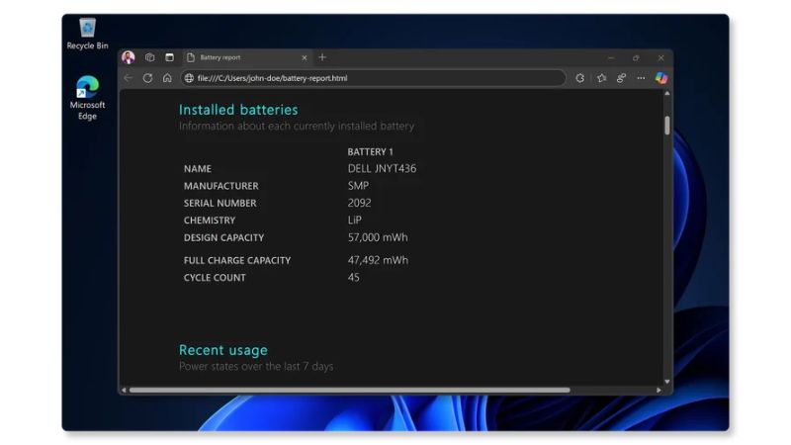The image size is (791, 445).
Task: Click the LiP chemistry value
Action: (x=355, y=220)
